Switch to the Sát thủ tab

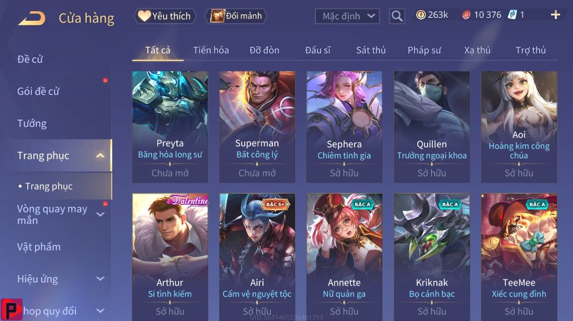point(371,50)
